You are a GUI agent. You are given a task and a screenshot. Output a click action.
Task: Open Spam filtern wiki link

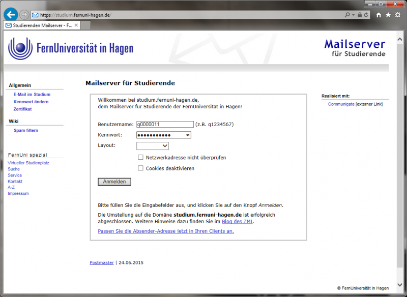(x=26, y=131)
